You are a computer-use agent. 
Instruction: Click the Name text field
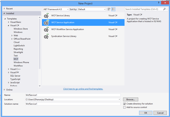point(73,95)
